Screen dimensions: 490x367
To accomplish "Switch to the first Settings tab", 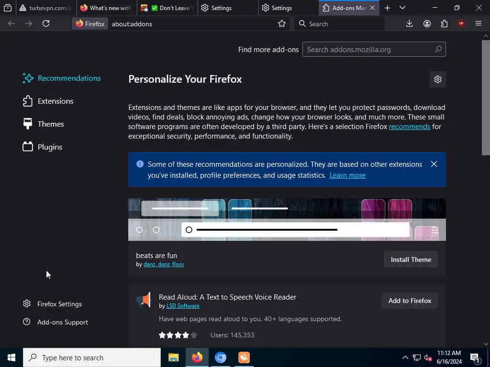I will tap(228, 8).
